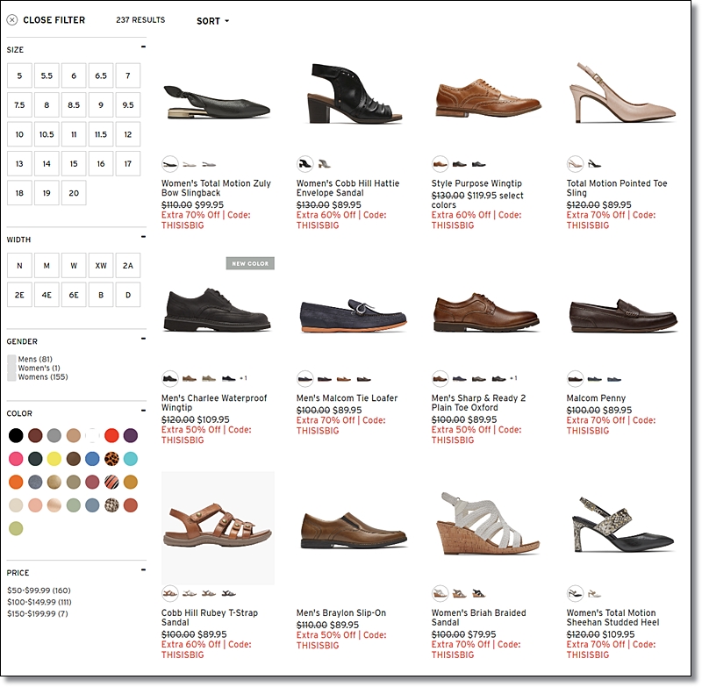
Task: Show more Charlee Wingtip colors (+1)
Action: tap(243, 378)
